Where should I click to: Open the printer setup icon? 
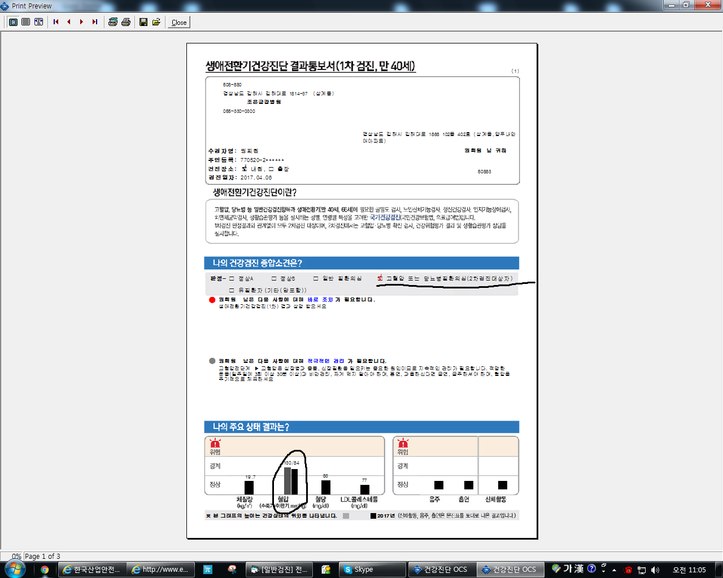[x=113, y=22]
